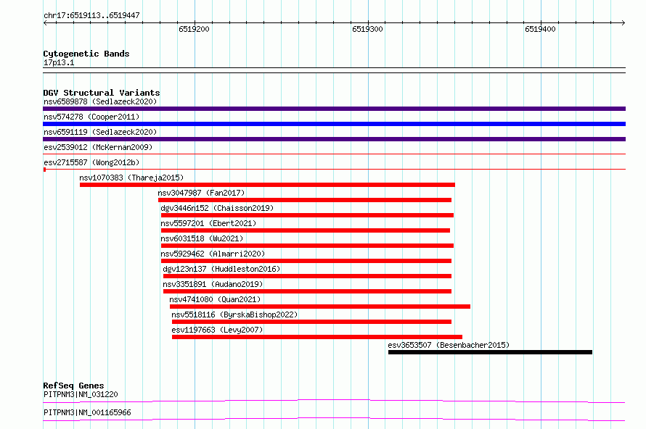Select the esv2715587 (Wong2012b) small red marker
Image resolution: width=646 pixels, height=429 pixels.
[x=44, y=170]
